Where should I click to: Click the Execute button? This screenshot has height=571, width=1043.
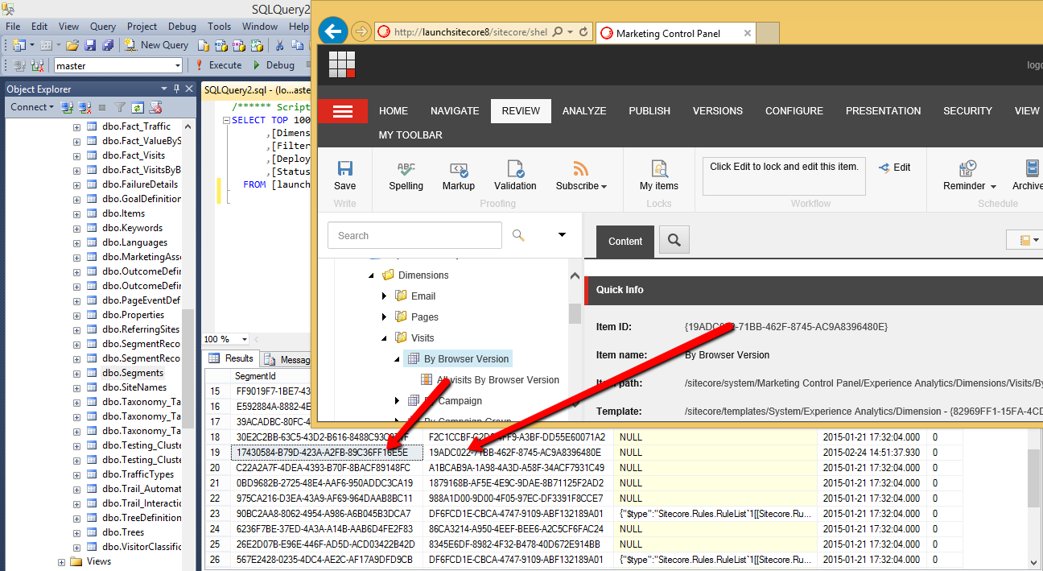click(x=218, y=65)
